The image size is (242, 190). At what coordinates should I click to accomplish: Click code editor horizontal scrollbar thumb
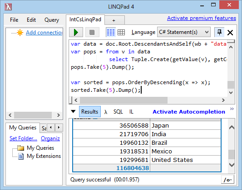[x=123, y=100]
